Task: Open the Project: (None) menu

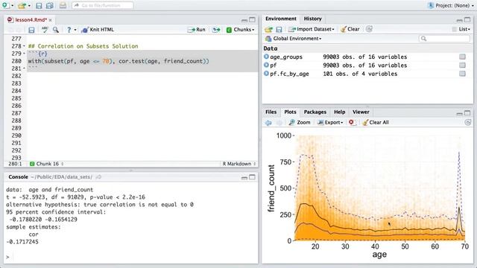Action: coord(451,5)
